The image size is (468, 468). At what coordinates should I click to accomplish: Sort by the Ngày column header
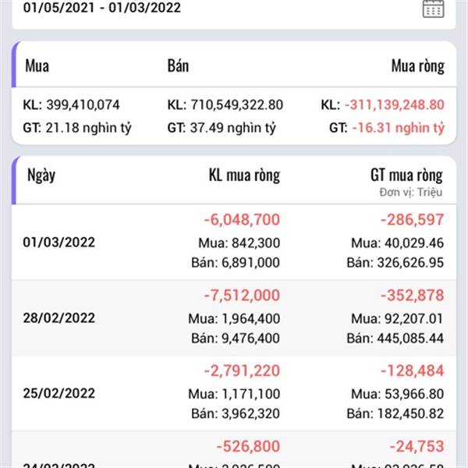click(x=41, y=175)
